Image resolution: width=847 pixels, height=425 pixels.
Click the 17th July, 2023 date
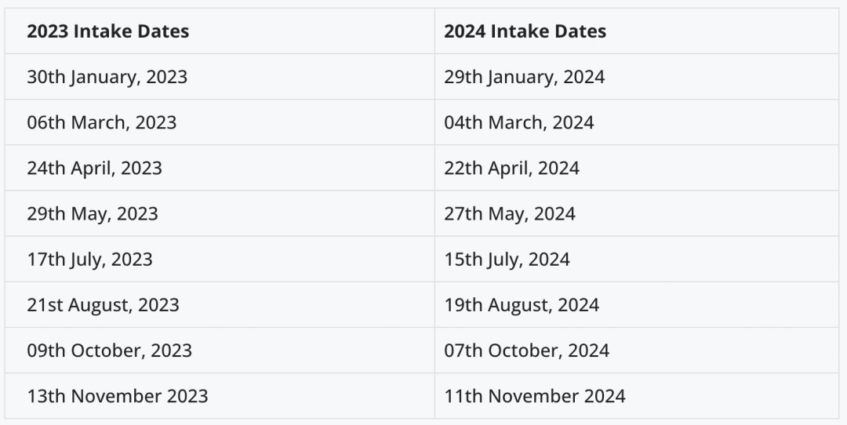89,259
